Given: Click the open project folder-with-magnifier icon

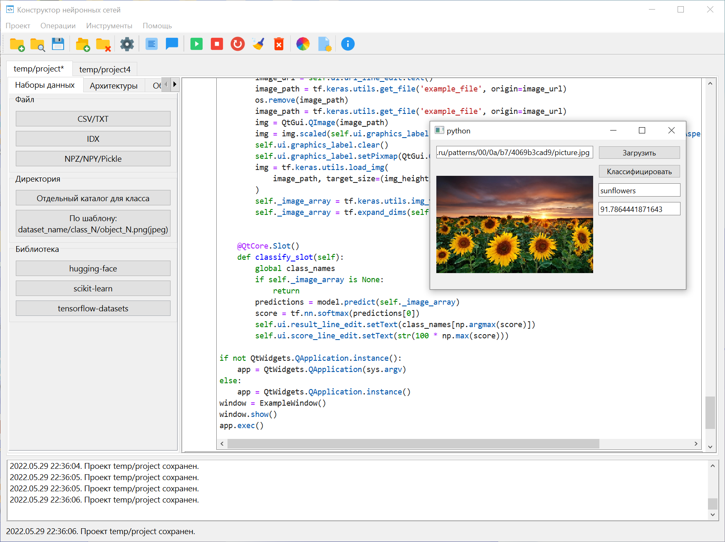Looking at the screenshot, I should [37, 44].
